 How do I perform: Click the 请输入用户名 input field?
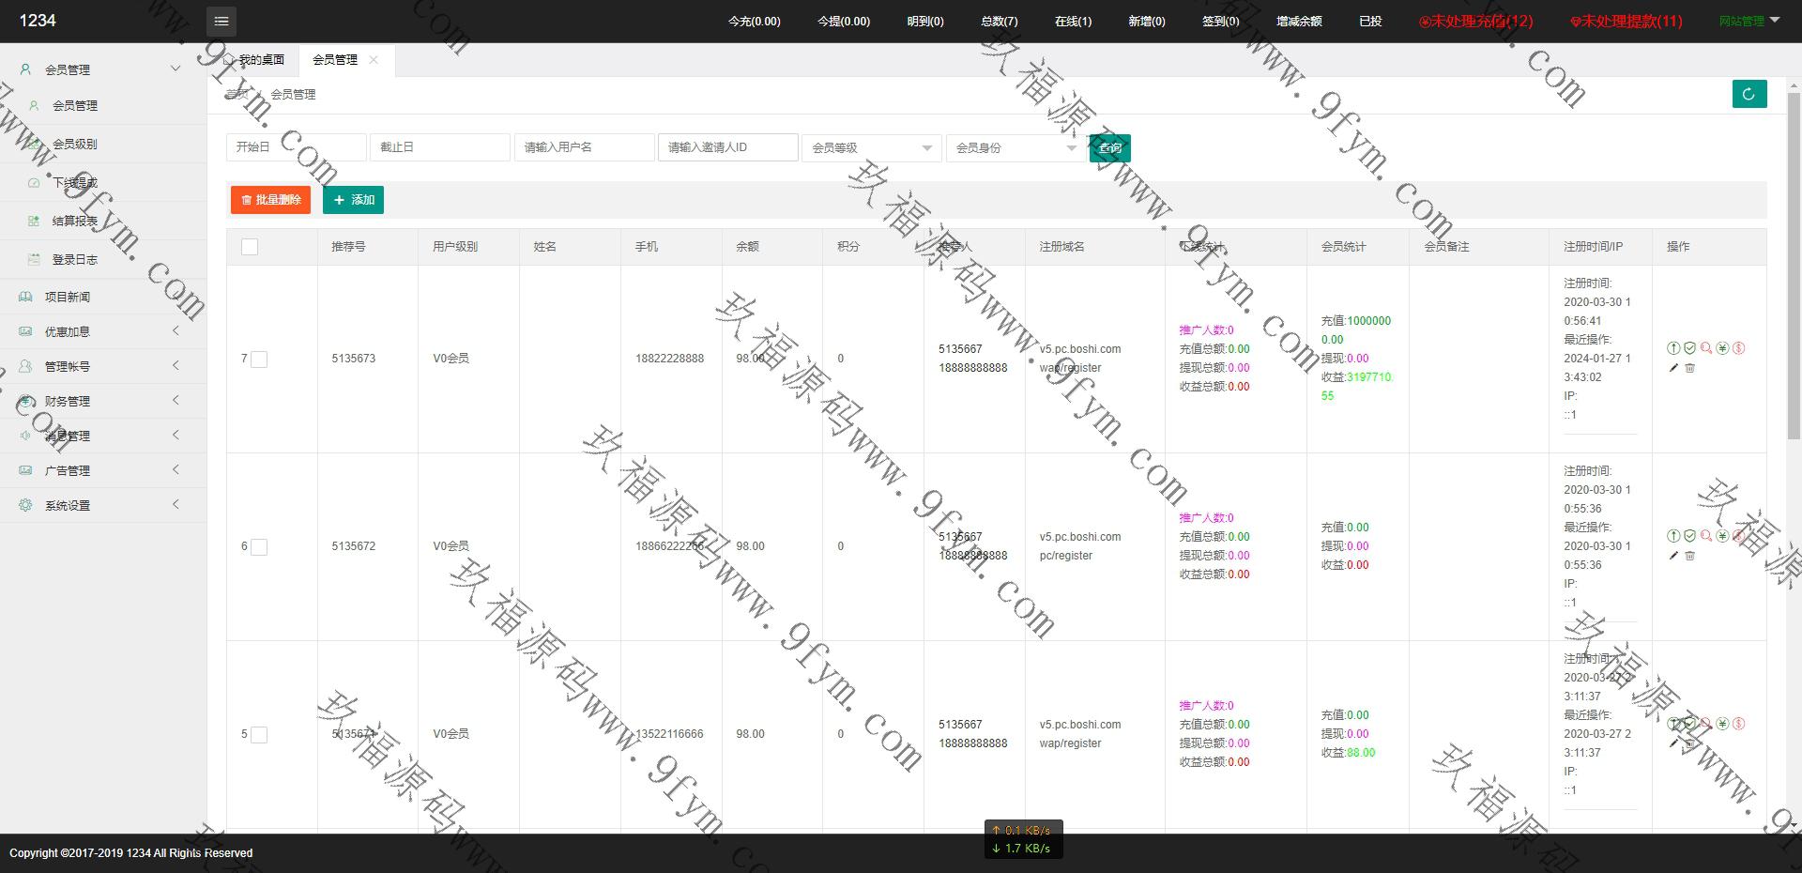[584, 147]
